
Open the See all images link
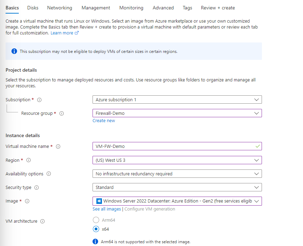coord(106,209)
